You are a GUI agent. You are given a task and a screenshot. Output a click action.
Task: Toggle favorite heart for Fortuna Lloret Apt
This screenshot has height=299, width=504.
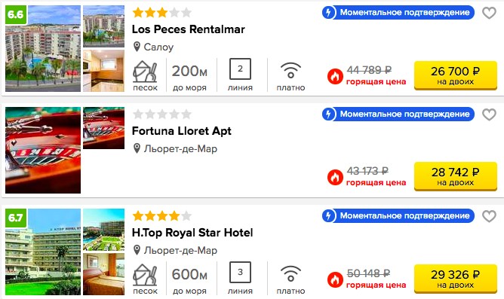pyautogui.click(x=489, y=114)
